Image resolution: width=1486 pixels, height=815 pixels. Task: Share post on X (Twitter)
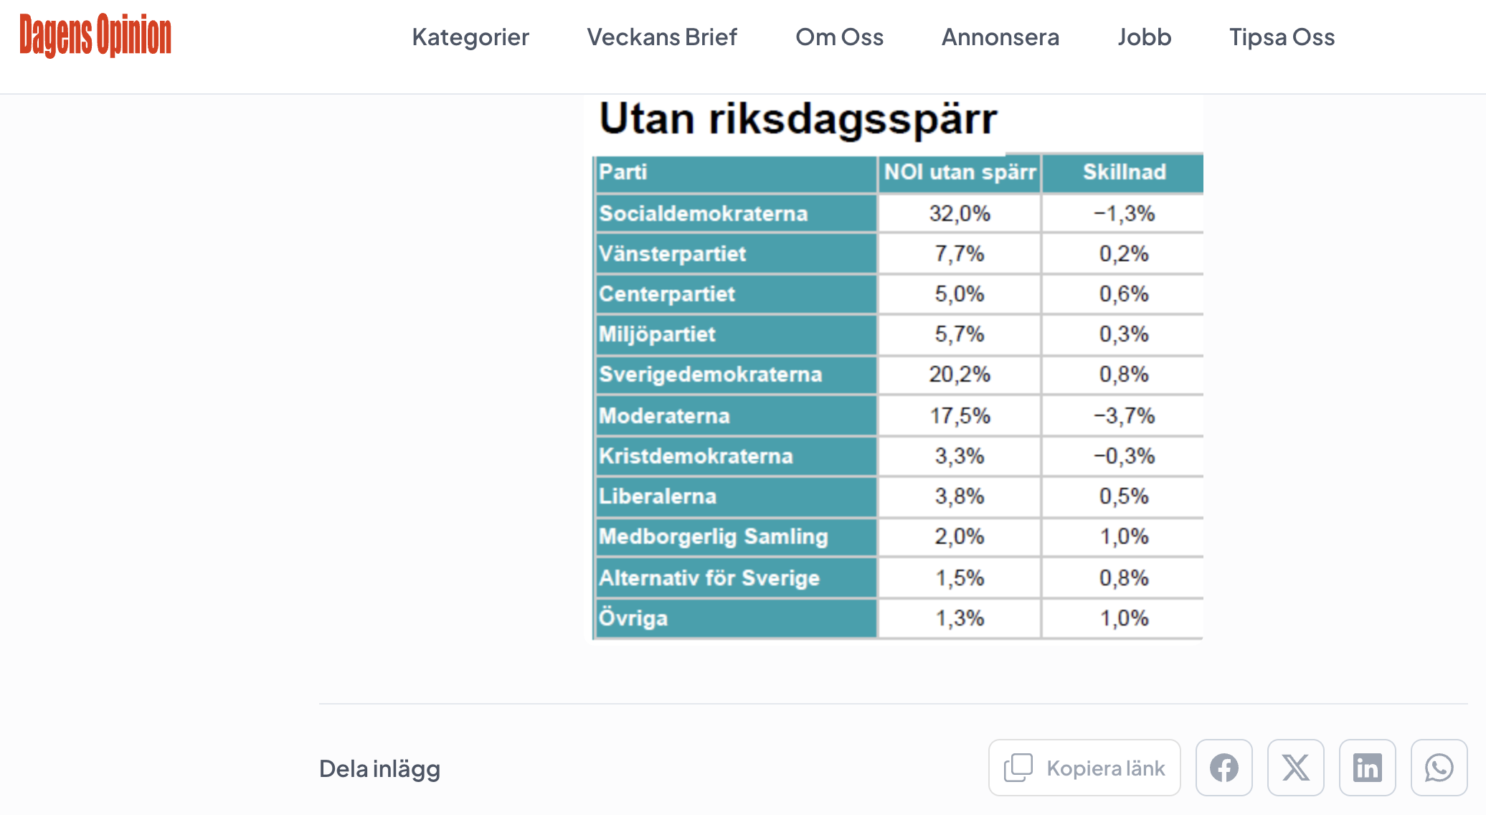1295,768
